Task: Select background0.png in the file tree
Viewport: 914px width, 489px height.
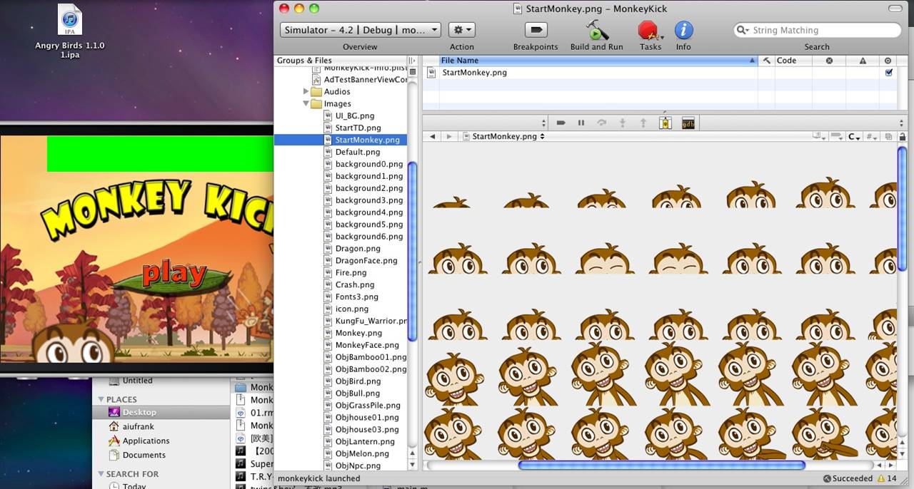Action: pyautogui.click(x=369, y=164)
